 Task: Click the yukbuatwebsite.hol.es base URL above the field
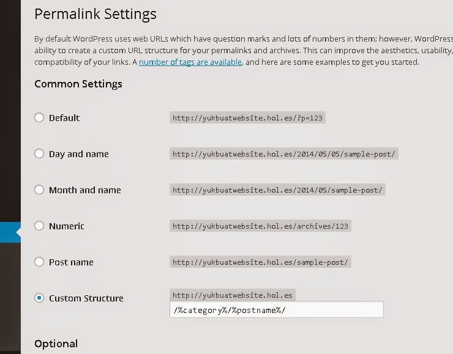pos(232,295)
